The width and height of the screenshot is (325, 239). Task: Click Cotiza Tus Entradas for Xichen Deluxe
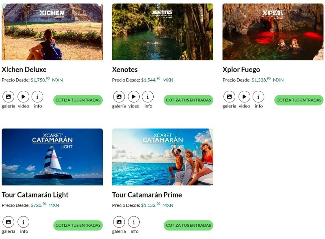[x=78, y=100]
